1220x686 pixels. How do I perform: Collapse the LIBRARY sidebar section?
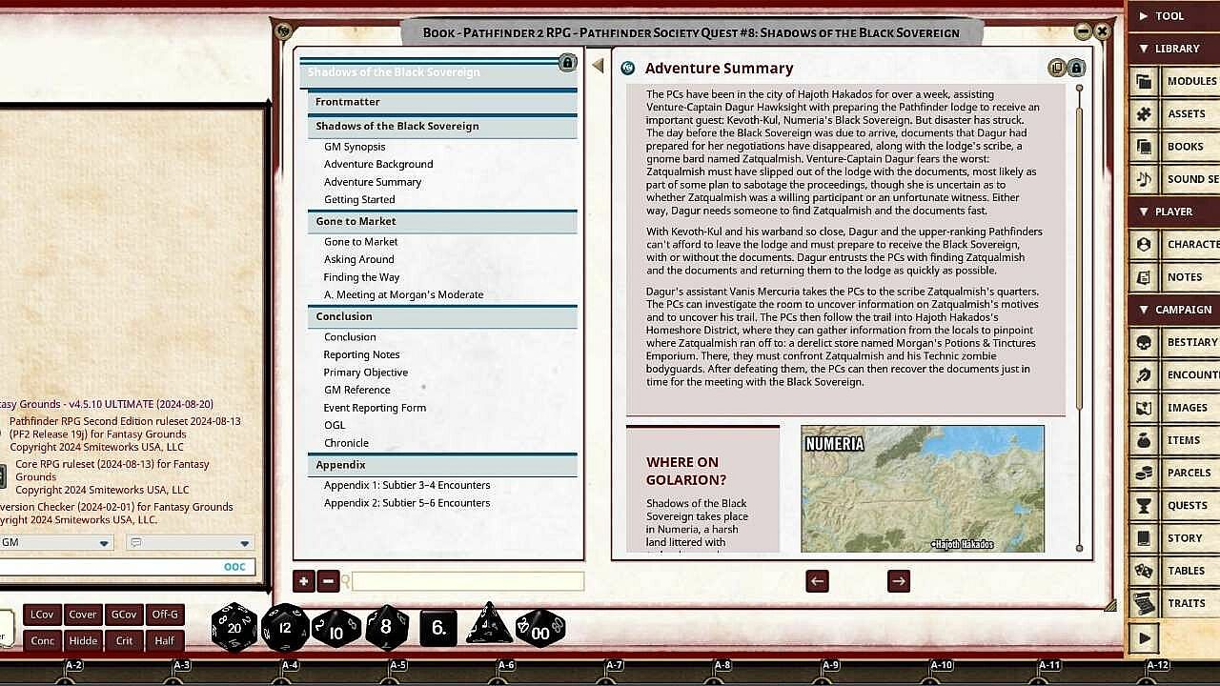point(1174,49)
